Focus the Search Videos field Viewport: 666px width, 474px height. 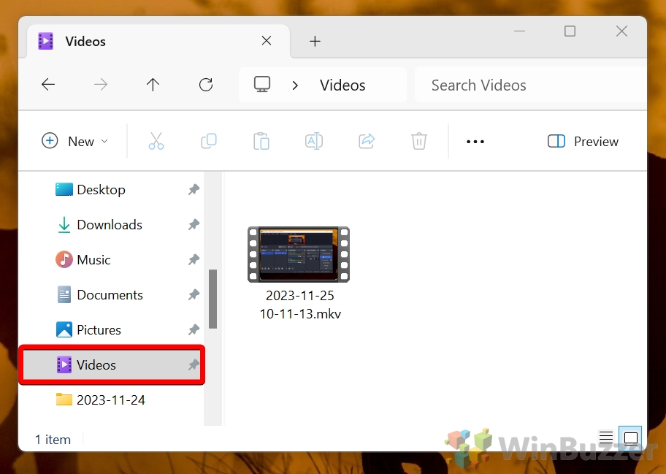[530, 85]
